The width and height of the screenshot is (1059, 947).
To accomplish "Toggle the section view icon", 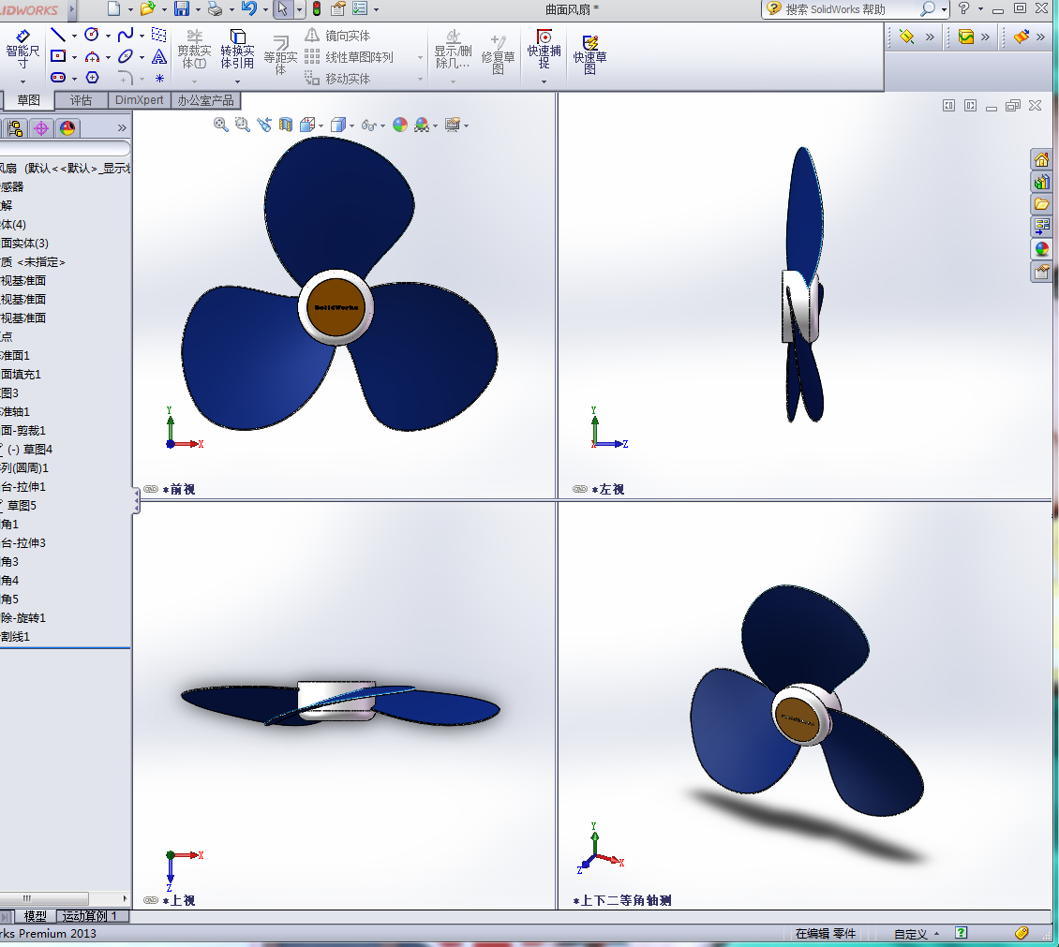I will (286, 125).
